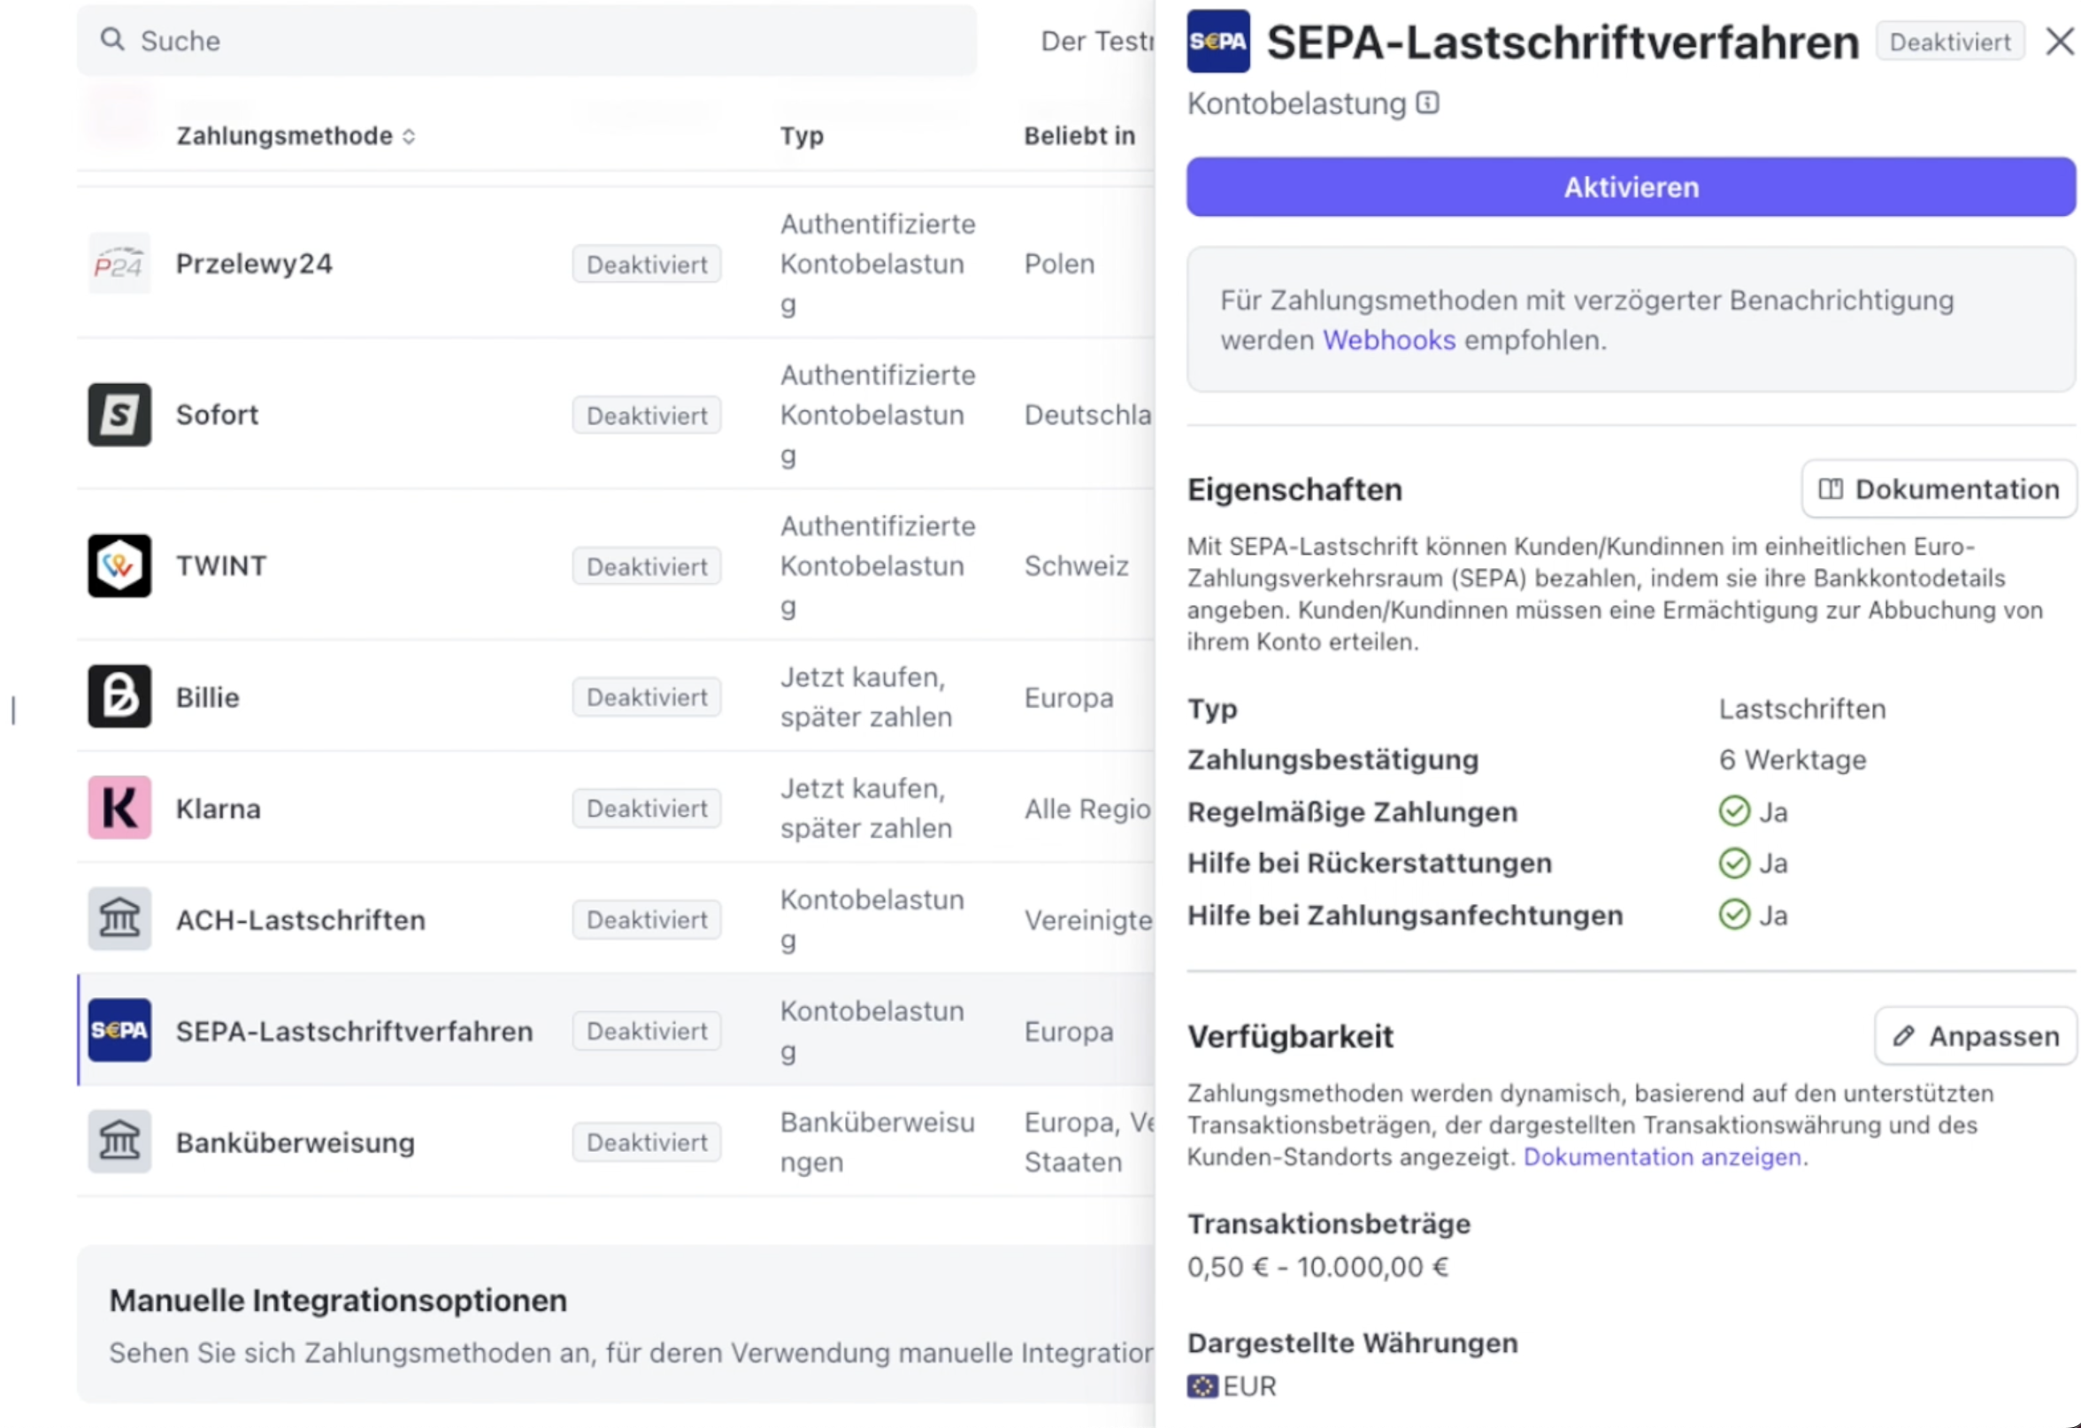
Task: Activate SEPA with the Aktivieren button
Action: (x=1631, y=187)
